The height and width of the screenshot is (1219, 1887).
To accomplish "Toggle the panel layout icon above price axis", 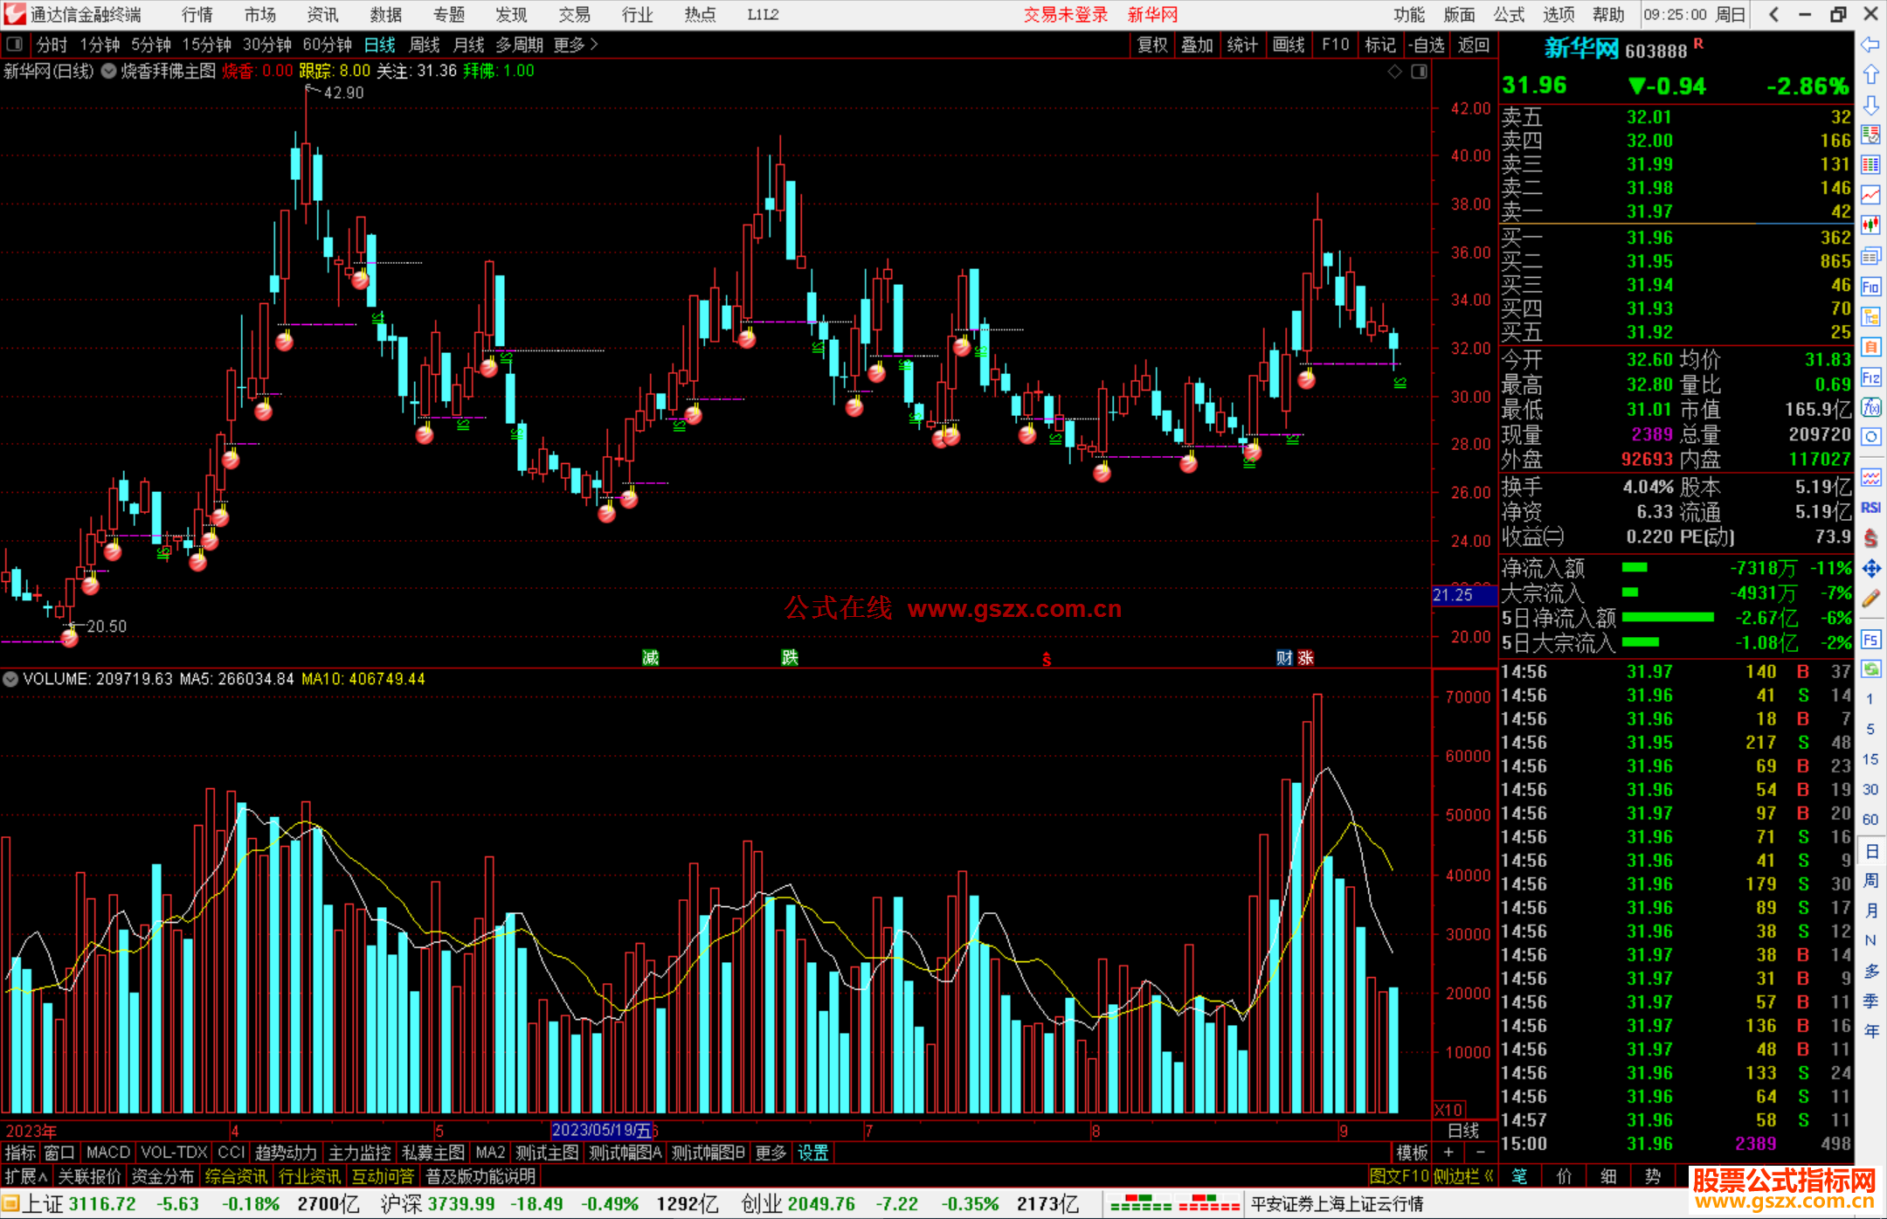I will tap(1420, 72).
